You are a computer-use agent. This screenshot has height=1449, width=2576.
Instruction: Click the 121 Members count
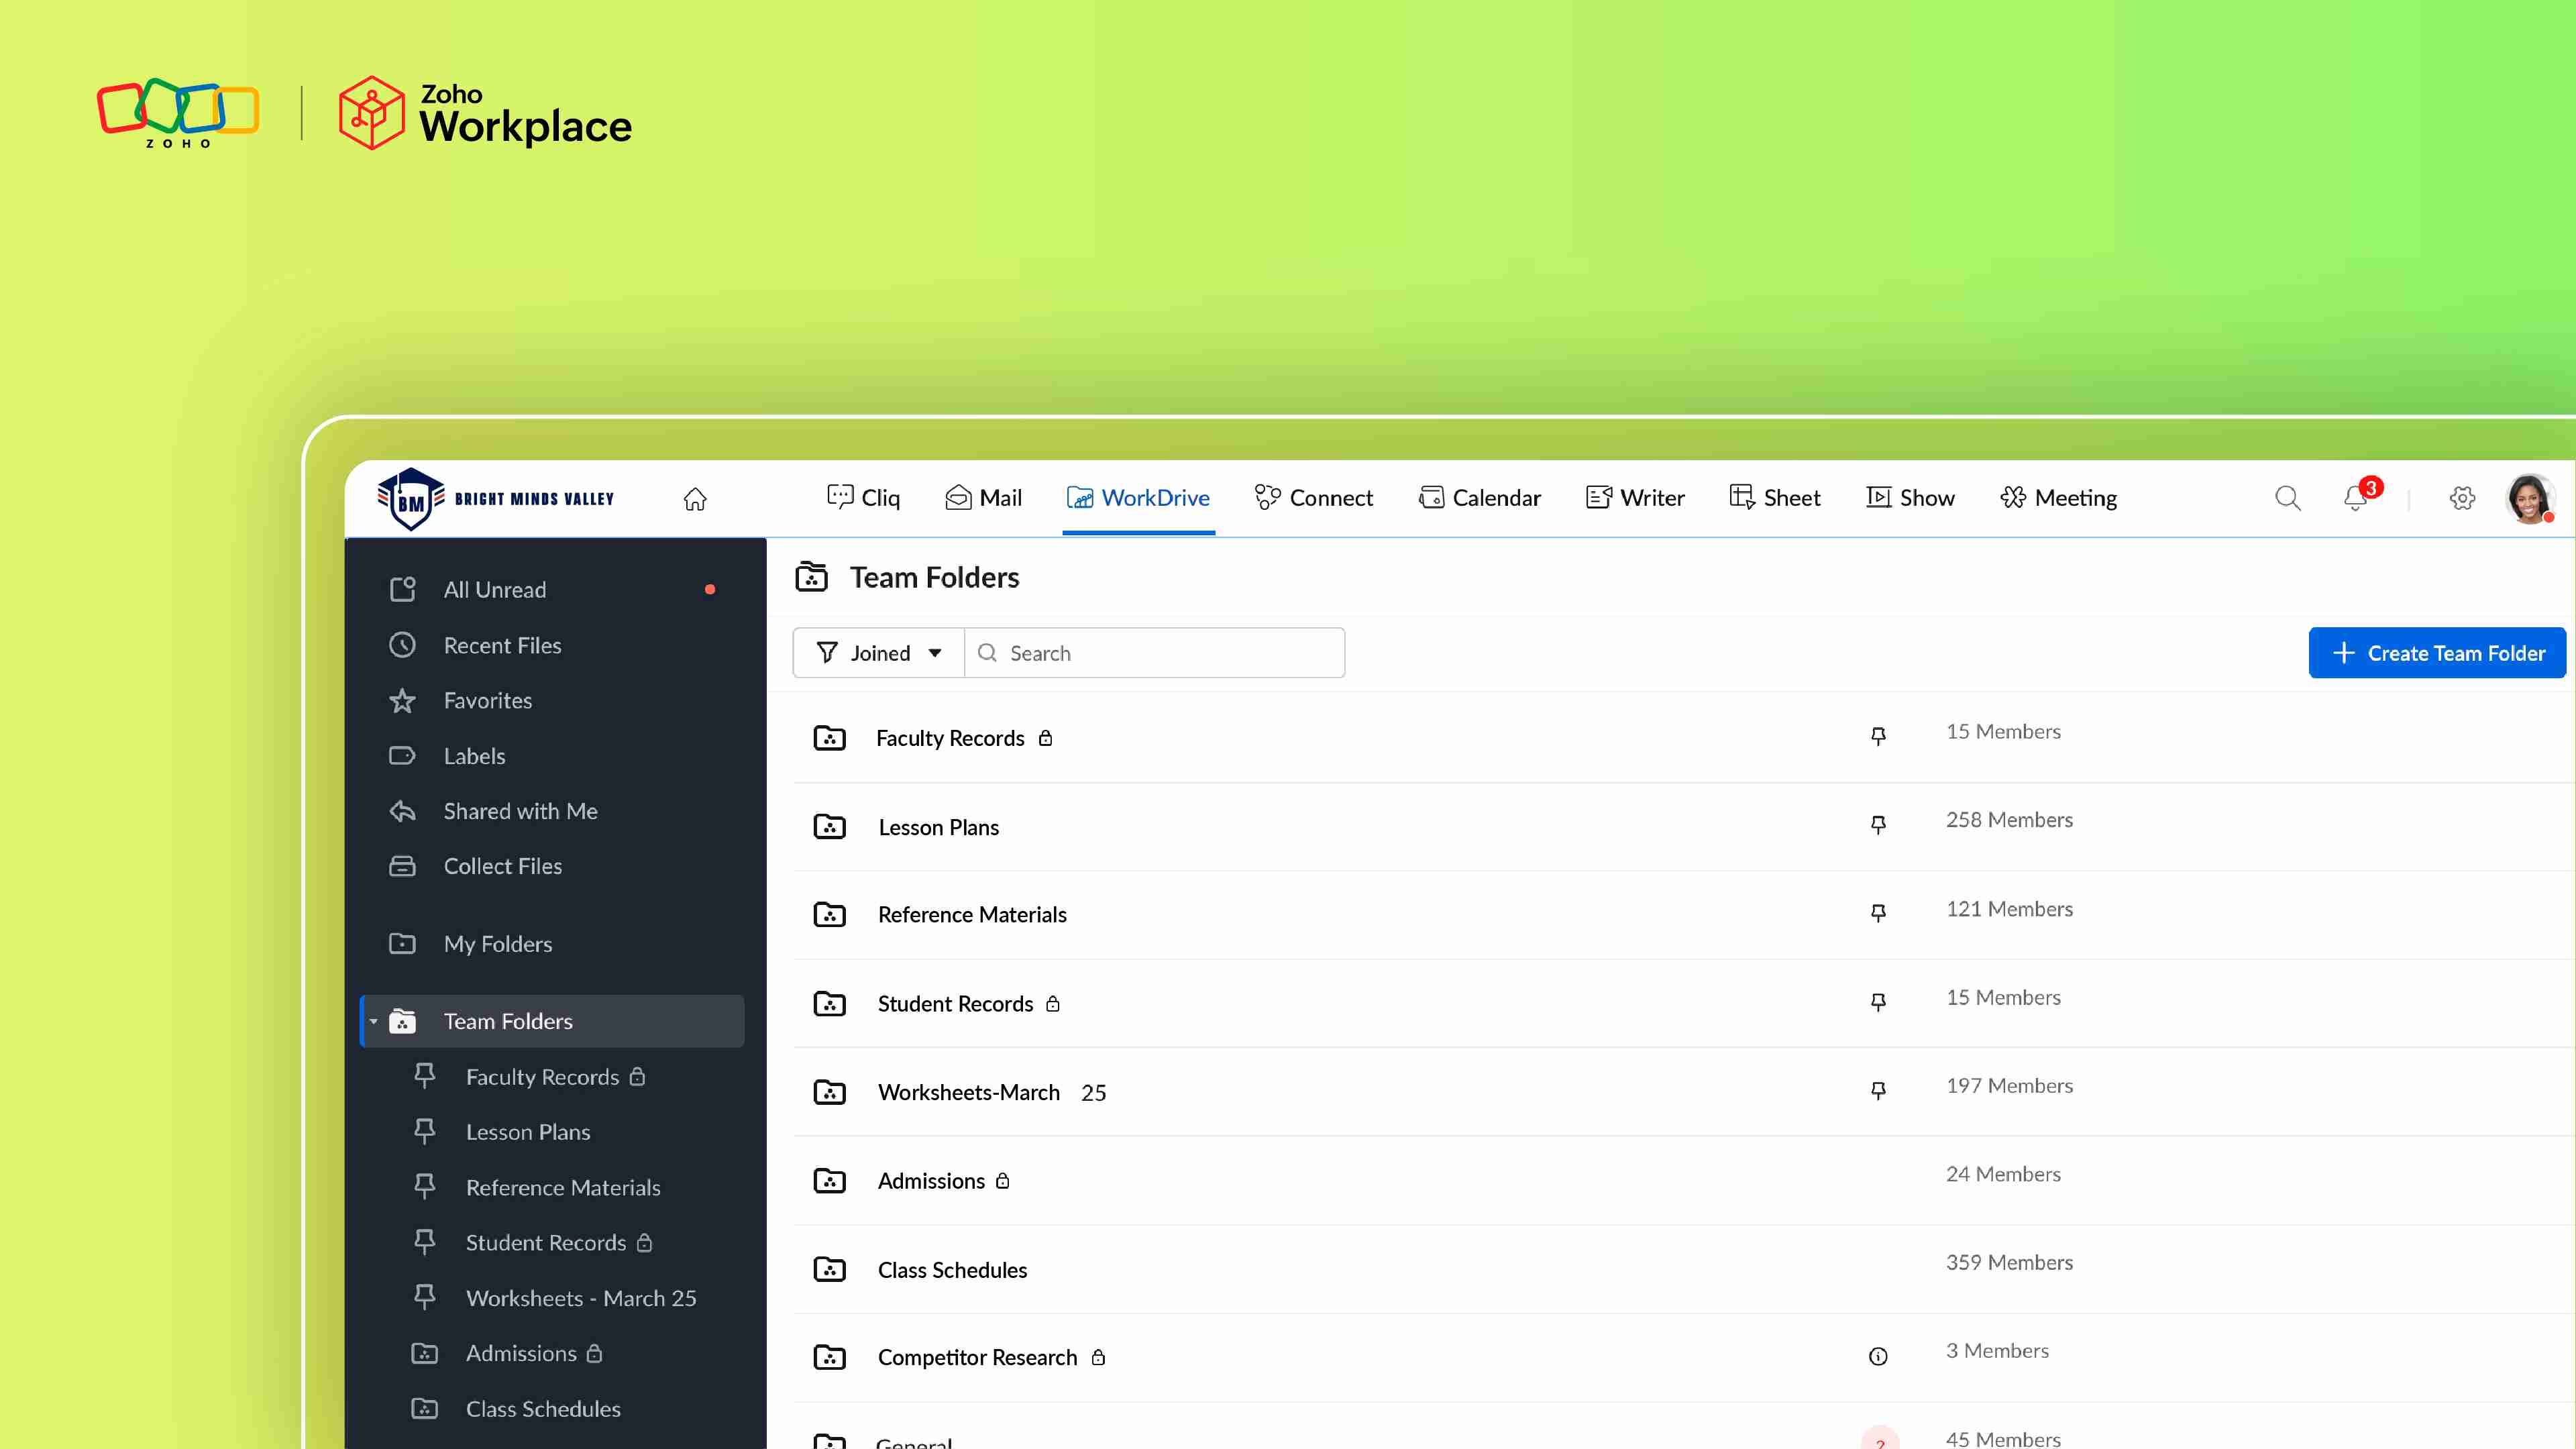(2009, 909)
